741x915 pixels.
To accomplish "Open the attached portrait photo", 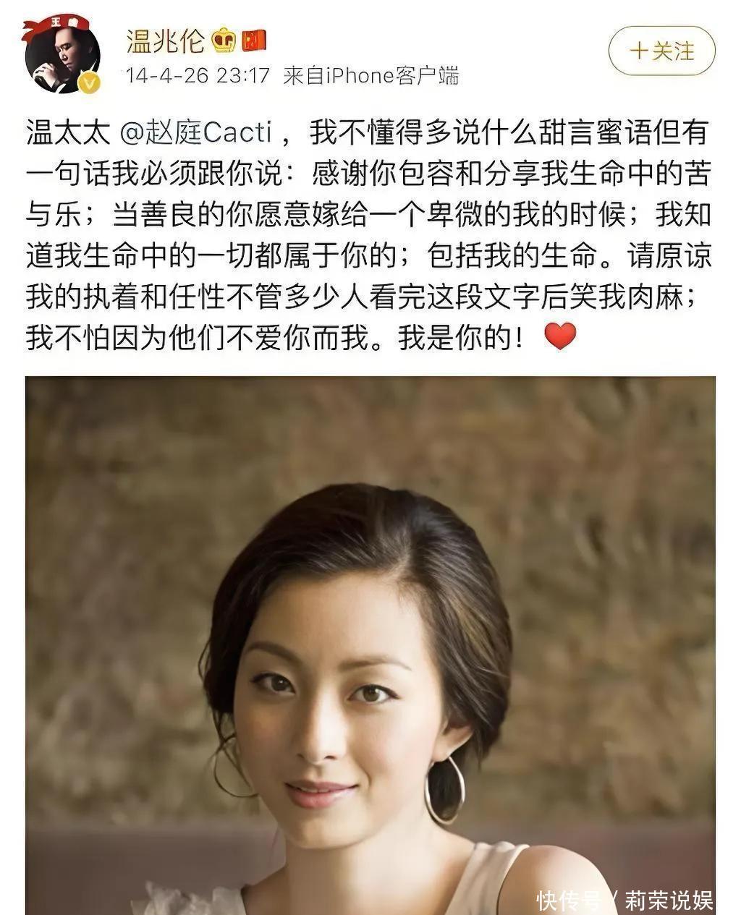I will (x=370, y=645).
